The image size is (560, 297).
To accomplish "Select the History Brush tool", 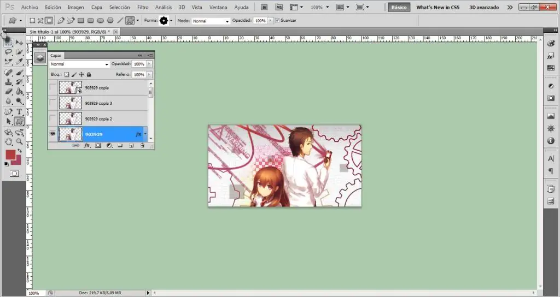I will [x=19, y=82].
